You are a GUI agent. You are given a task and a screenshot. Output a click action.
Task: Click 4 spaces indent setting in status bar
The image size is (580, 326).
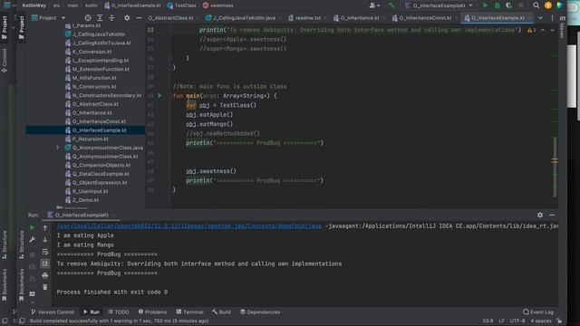541,321
